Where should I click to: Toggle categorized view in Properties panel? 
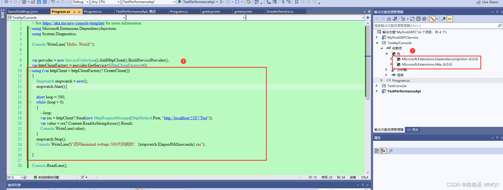tap(377, 151)
